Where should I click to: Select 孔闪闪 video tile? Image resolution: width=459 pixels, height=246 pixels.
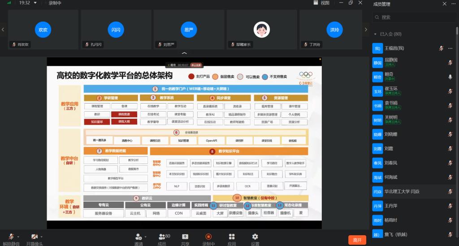[x=116, y=30]
